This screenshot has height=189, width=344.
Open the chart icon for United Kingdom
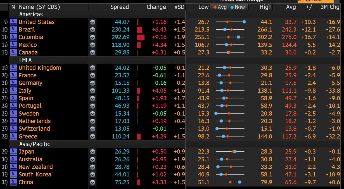click(92, 68)
